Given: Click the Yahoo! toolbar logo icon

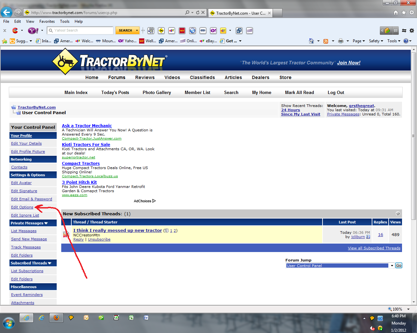Looking at the screenshot, I should (33, 31).
